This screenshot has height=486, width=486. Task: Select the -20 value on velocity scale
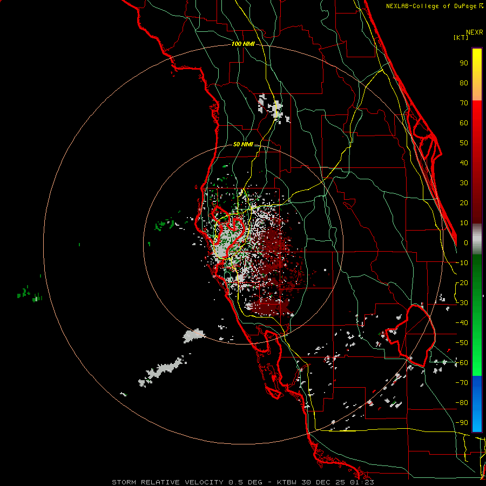tap(462, 282)
